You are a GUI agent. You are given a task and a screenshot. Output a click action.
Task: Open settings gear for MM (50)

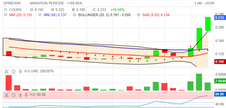click(40, 15)
